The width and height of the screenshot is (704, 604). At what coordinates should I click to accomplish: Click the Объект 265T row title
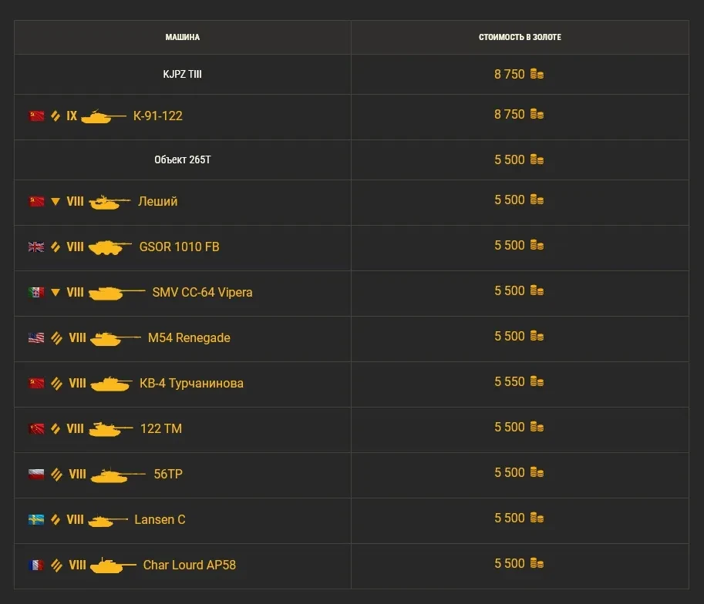click(x=183, y=160)
